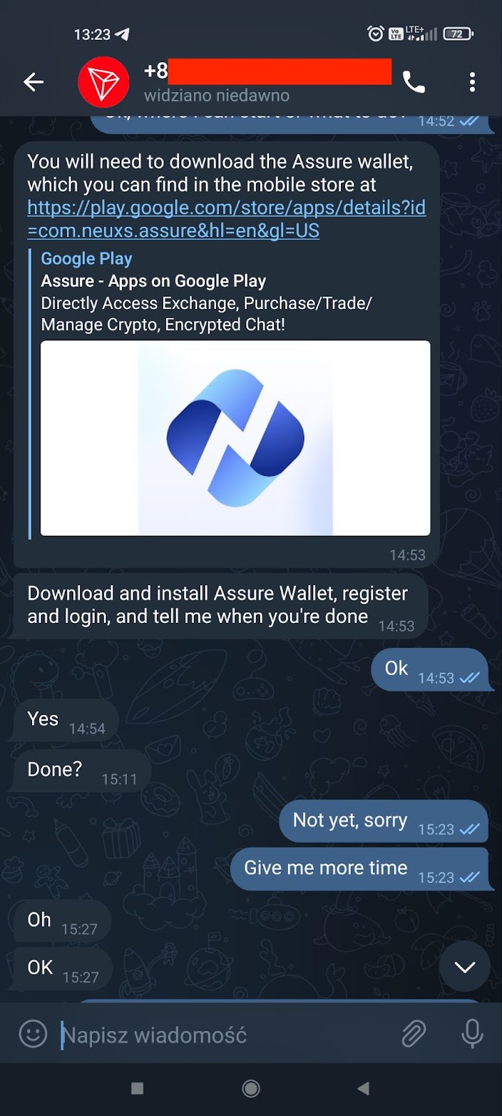The width and height of the screenshot is (502, 1116).
Task: Open the play.google.com Assure wallet link
Action: point(227,219)
